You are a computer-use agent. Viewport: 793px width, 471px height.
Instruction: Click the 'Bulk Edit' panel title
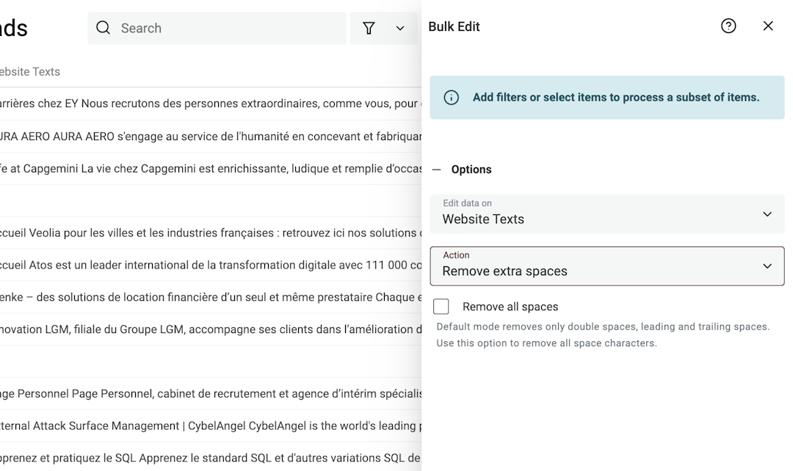454,26
